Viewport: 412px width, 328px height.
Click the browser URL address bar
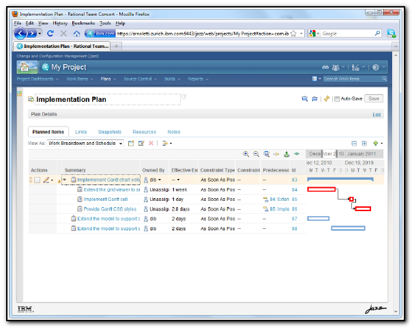click(203, 33)
